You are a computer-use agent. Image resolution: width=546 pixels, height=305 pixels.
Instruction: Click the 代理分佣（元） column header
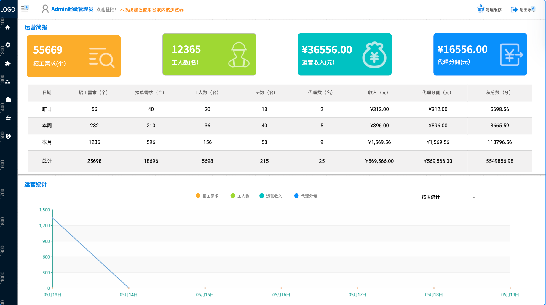pyautogui.click(x=438, y=93)
